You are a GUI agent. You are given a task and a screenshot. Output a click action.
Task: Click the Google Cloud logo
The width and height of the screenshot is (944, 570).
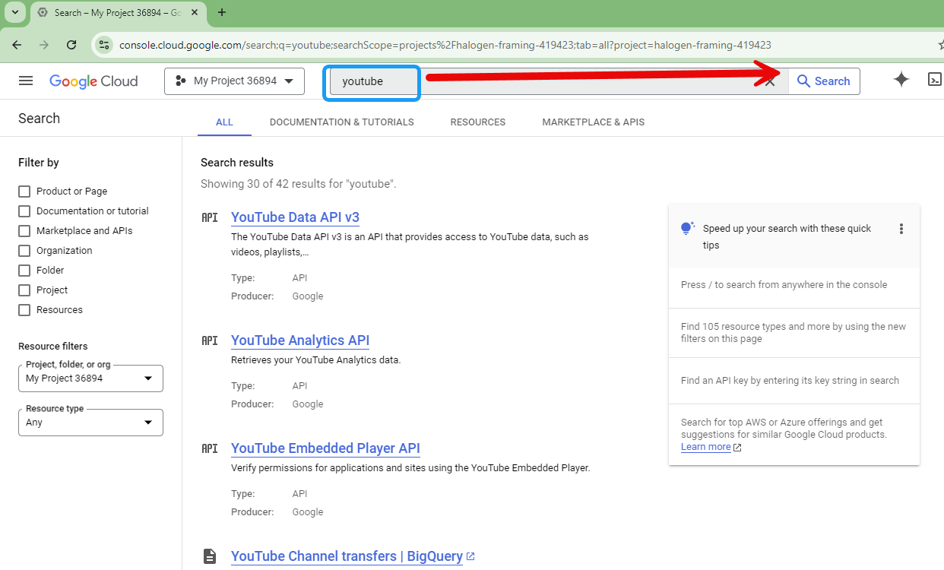coord(93,81)
